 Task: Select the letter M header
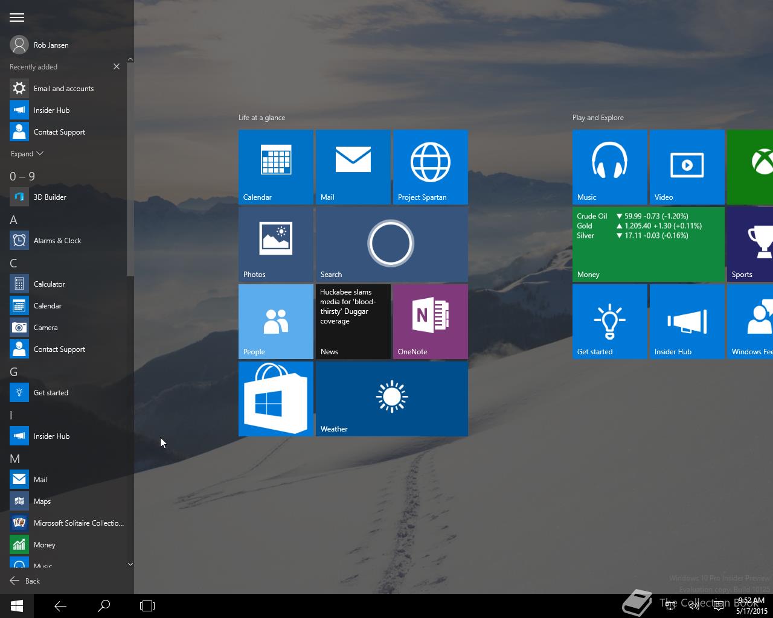[15, 459]
